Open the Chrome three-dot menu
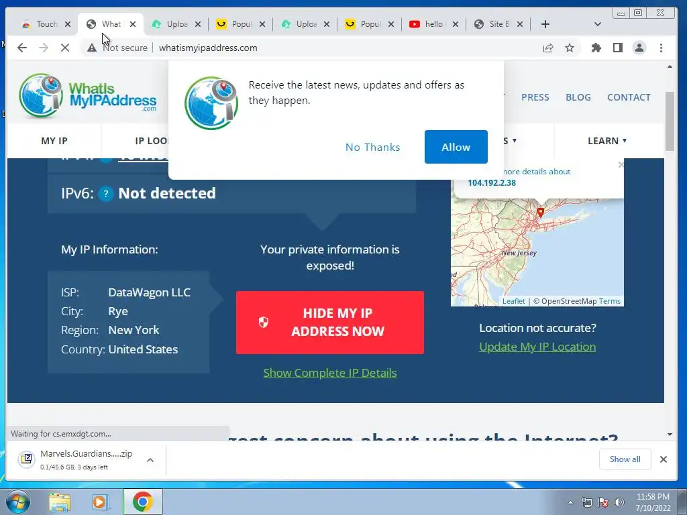Viewport: 687px width, 515px height. point(661,48)
